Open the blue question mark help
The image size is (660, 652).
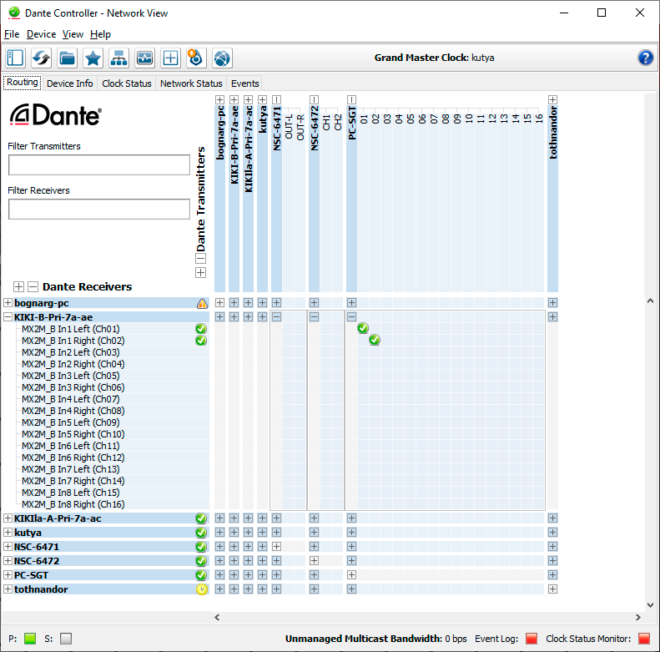pyautogui.click(x=645, y=58)
